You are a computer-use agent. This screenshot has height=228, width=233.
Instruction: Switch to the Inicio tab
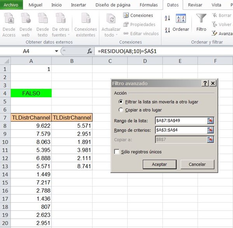[x=56, y=5]
